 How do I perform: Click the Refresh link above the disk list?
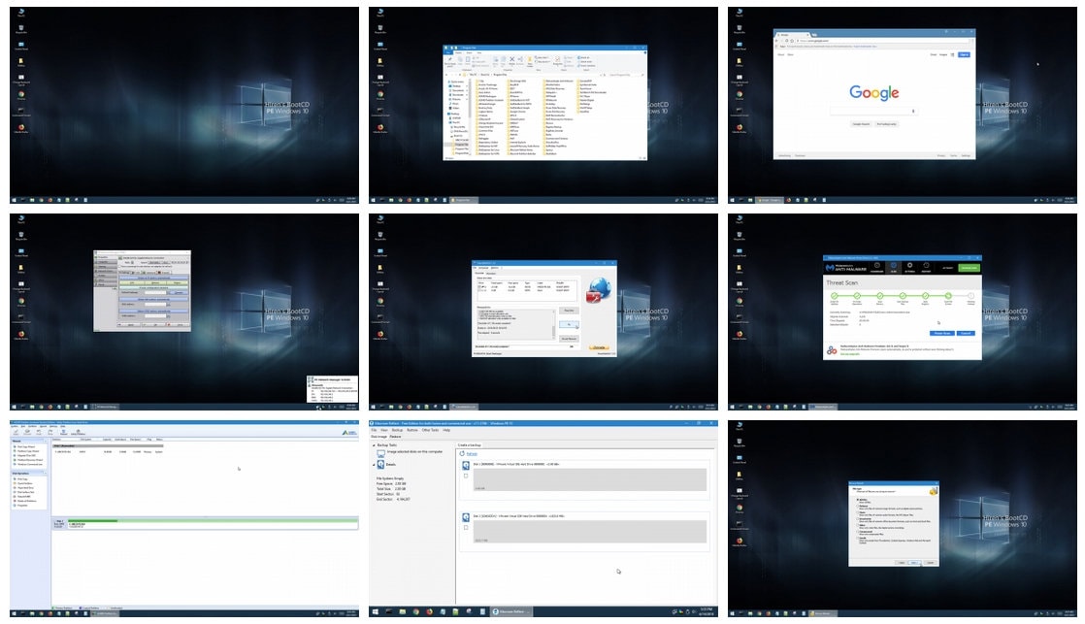tap(473, 453)
